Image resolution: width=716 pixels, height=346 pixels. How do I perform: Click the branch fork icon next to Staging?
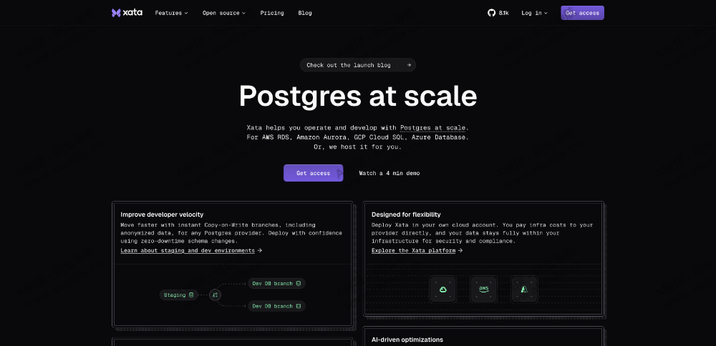point(215,295)
